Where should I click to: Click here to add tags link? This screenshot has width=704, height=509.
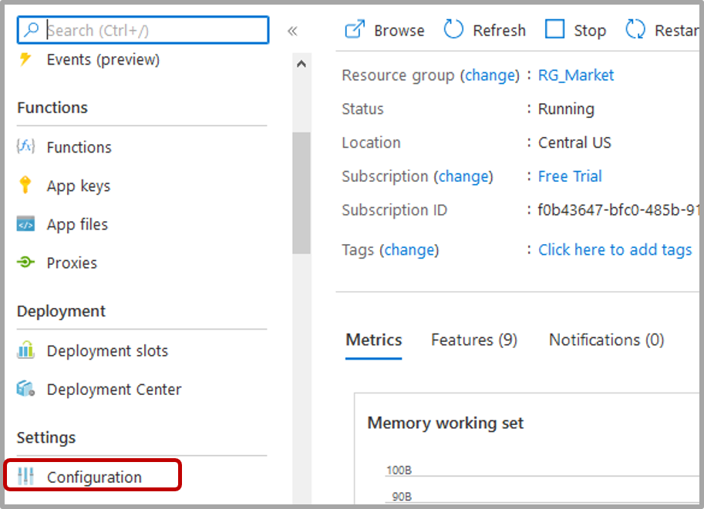(x=615, y=249)
